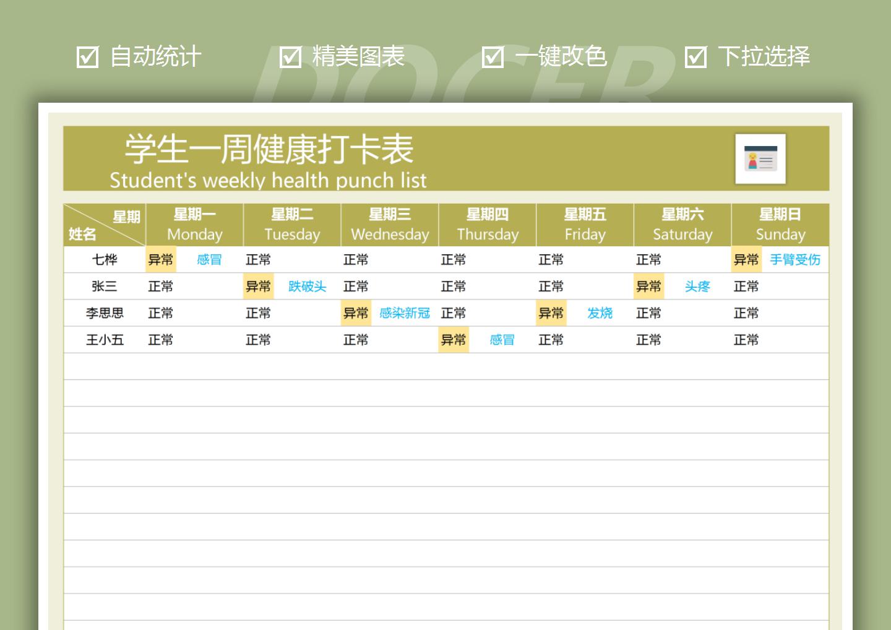Click the 星期/姓名 diagonal header cell
Screen dimensions: 891x630
(105, 225)
